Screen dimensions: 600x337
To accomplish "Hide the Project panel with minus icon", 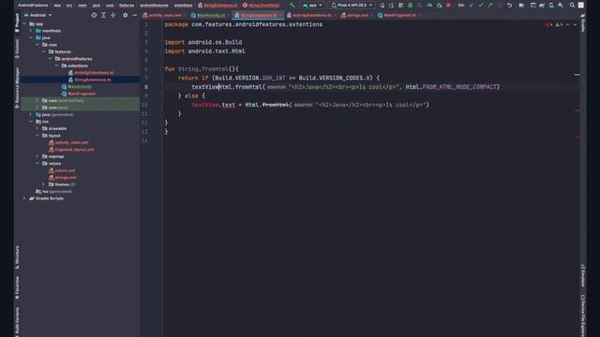I will click(x=135, y=15).
